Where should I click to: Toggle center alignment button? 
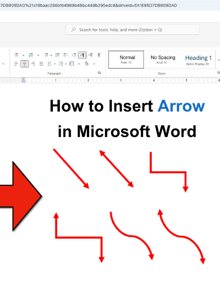[24, 64]
